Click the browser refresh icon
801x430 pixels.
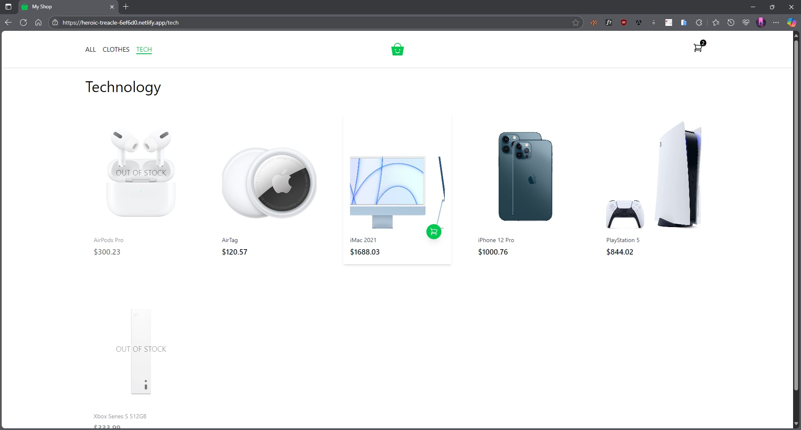[23, 22]
